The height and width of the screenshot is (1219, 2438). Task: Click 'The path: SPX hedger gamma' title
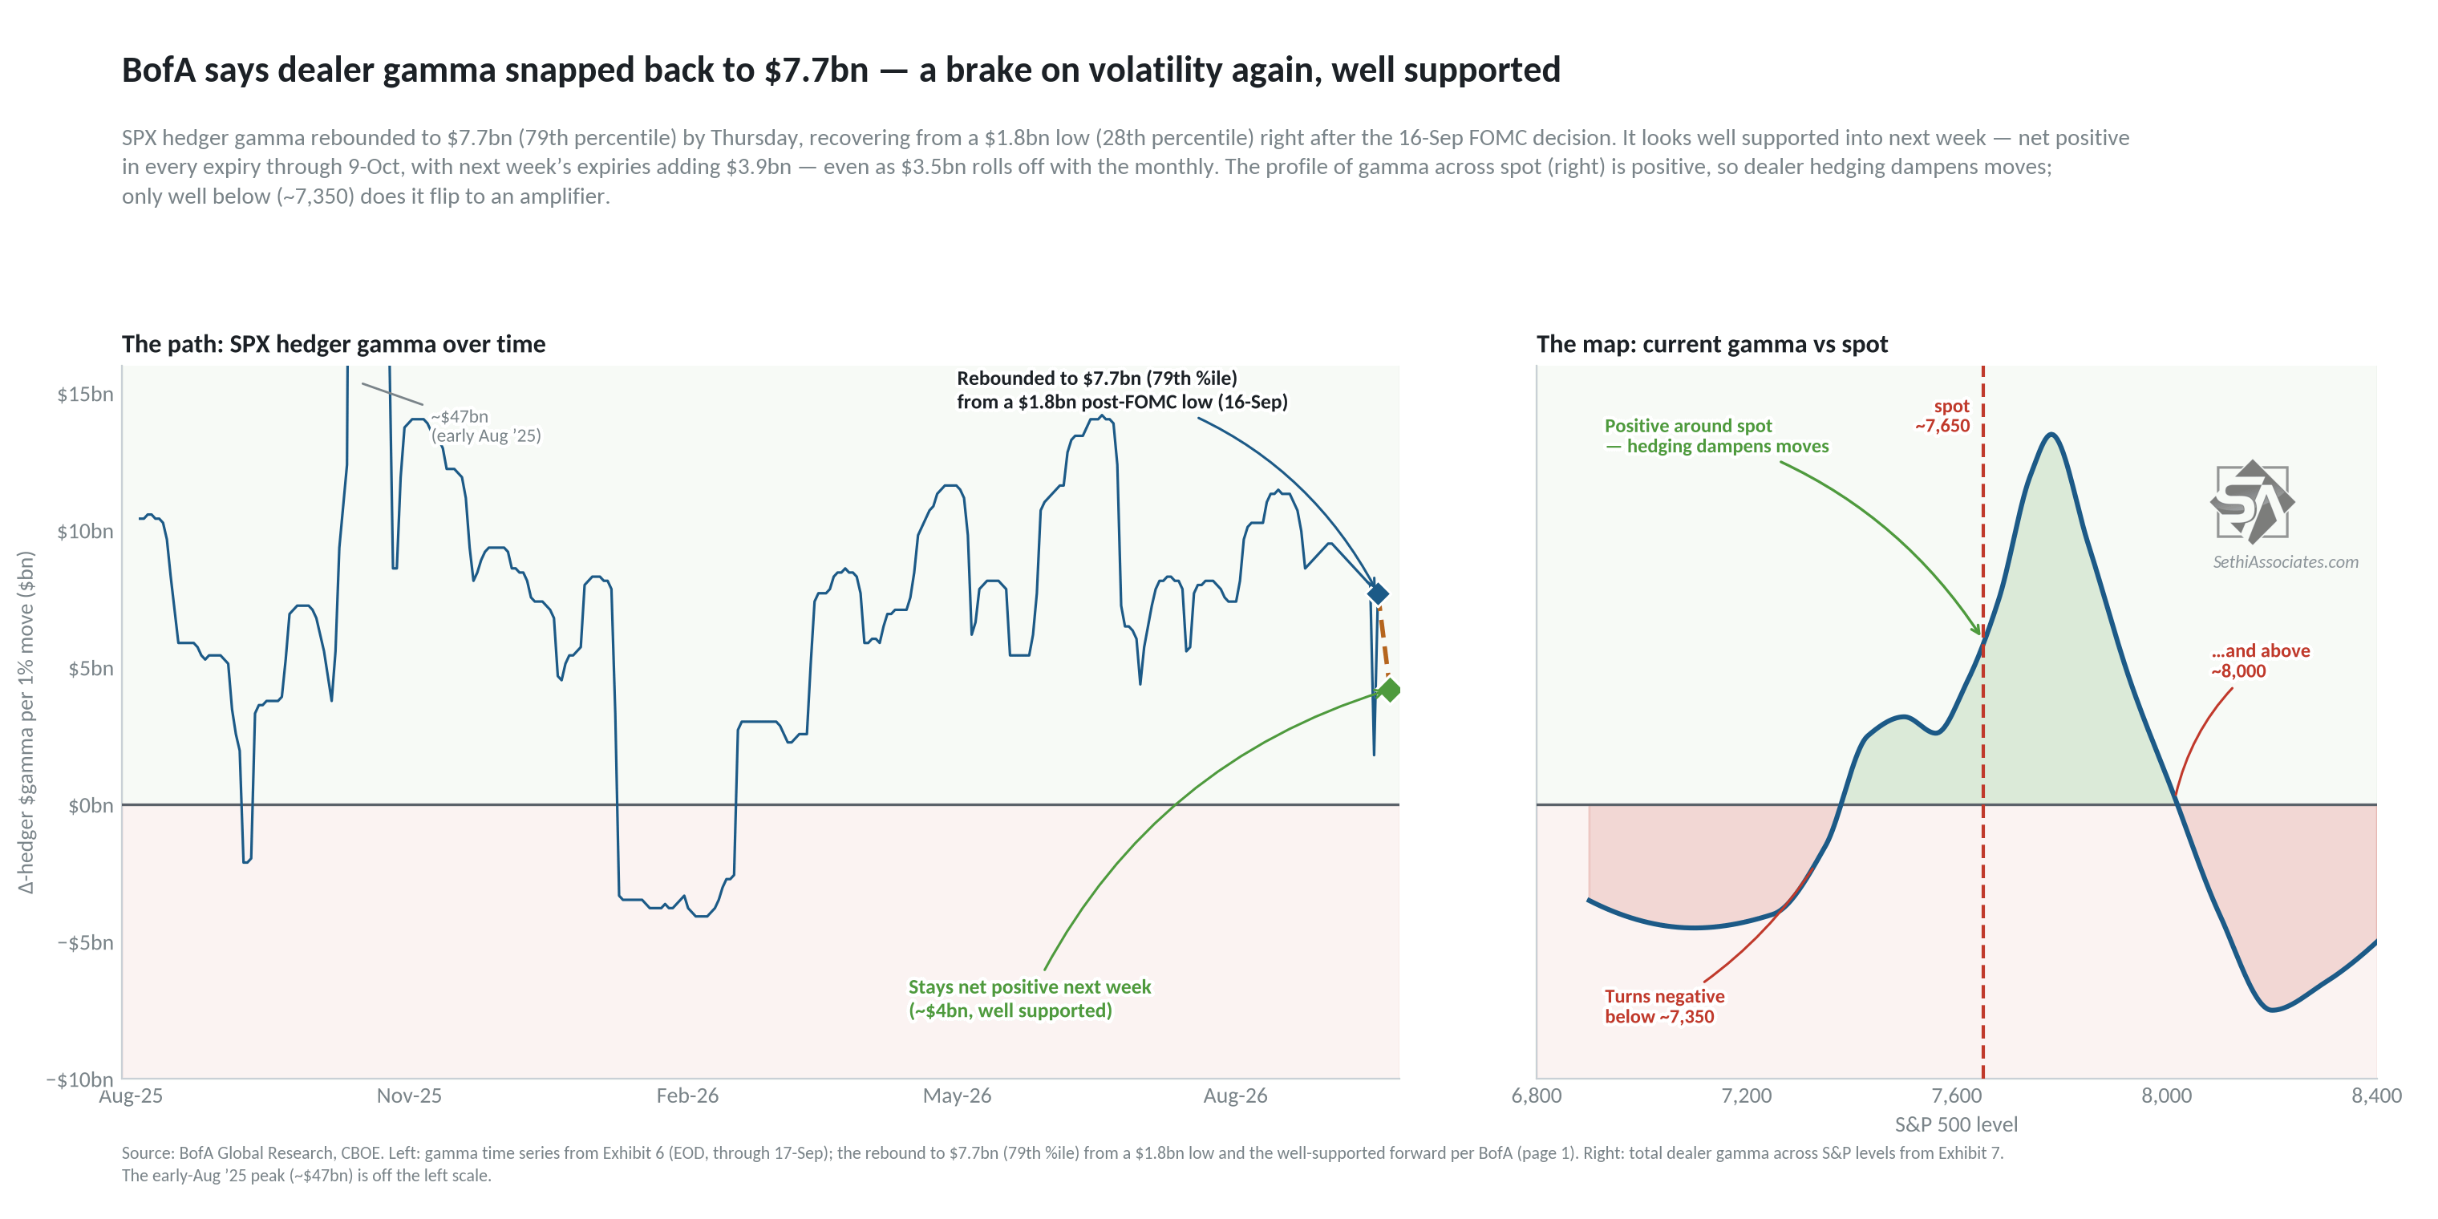[333, 343]
